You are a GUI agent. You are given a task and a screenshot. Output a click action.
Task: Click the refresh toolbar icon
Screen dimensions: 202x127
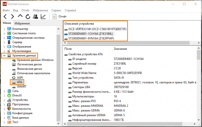pyautogui.click(x=28, y=17)
